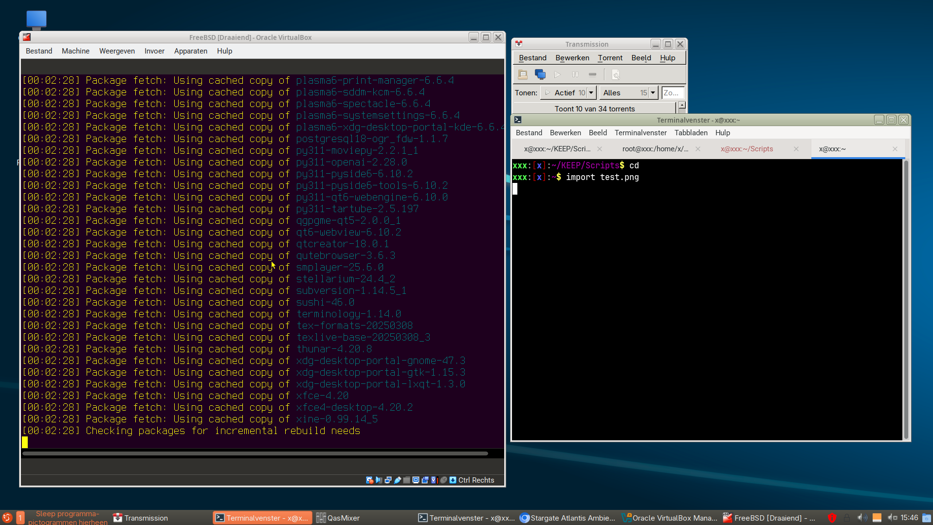Screen dimensions: 933x525
Task: Switch to Oracle VirtualBox Manager taskbar button
Action: [x=670, y=518]
